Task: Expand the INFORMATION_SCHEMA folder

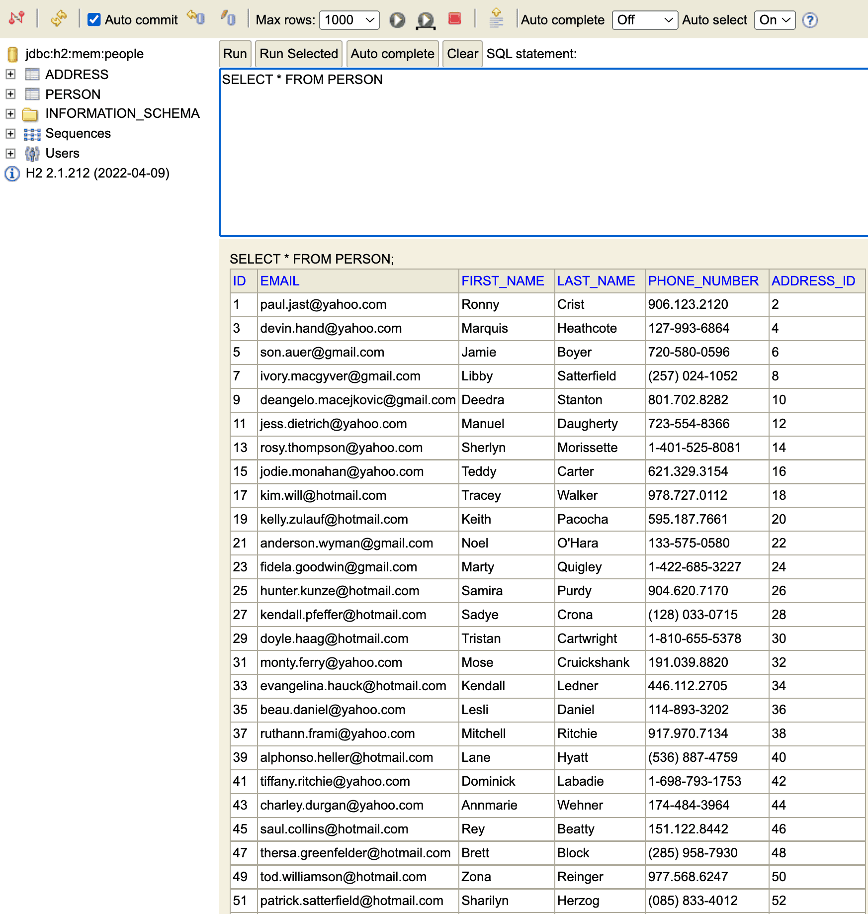Action: click(x=10, y=113)
